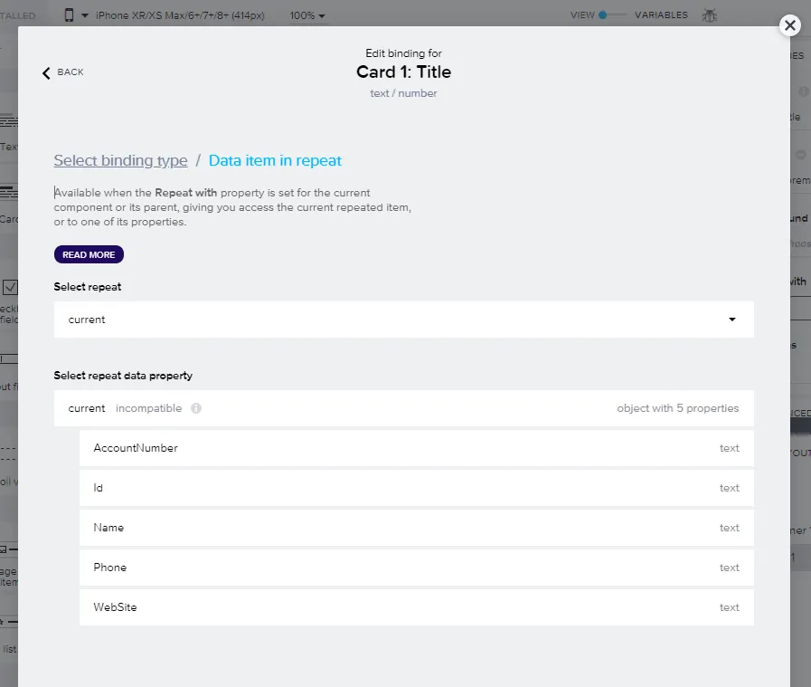Open the debugger bug icon
811x687 pixels.
click(x=709, y=15)
